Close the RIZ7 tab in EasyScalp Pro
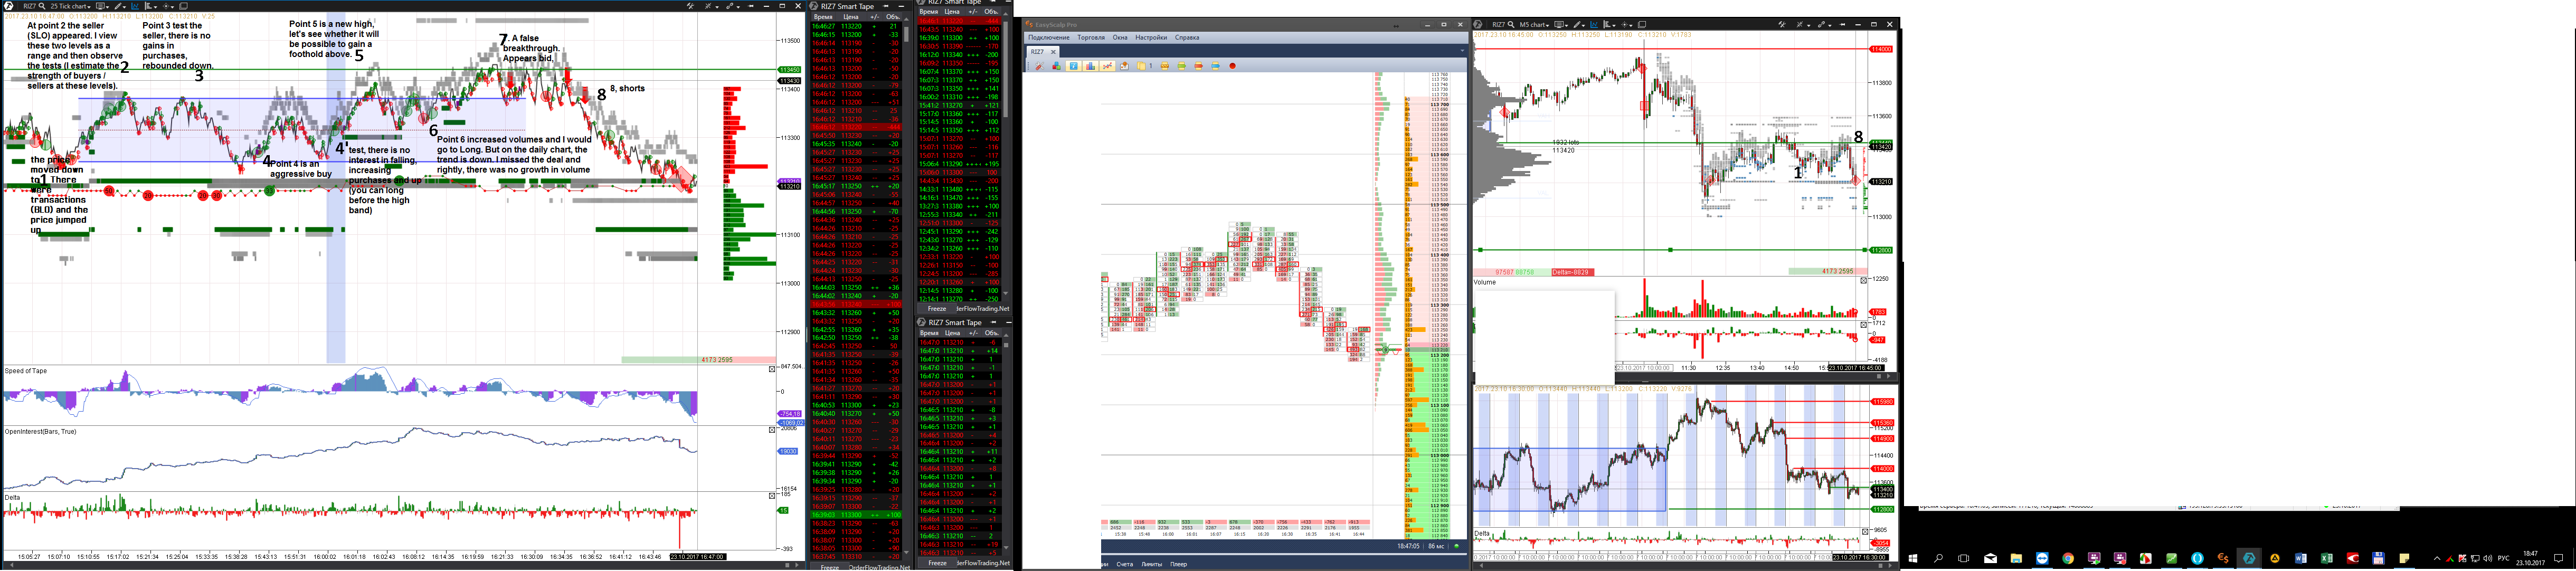Screen dimensions: 2576x571 [x=1053, y=52]
